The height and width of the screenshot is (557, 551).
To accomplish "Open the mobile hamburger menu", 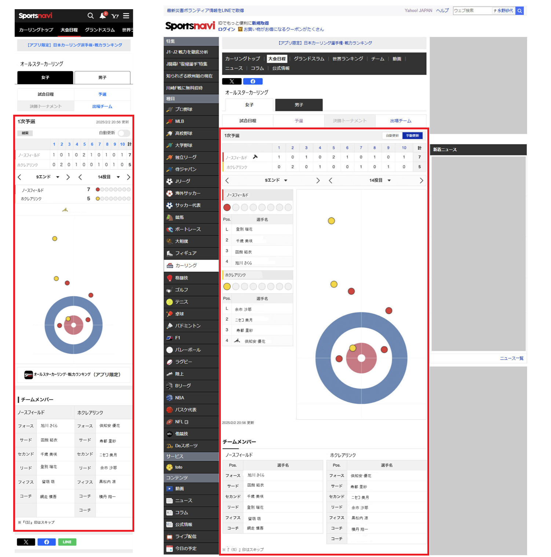I will (x=126, y=16).
